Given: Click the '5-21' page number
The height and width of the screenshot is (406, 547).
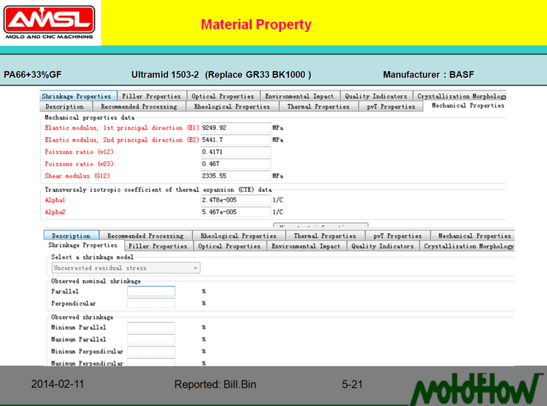Looking at the screenshot, I should (x=353, y=385).
